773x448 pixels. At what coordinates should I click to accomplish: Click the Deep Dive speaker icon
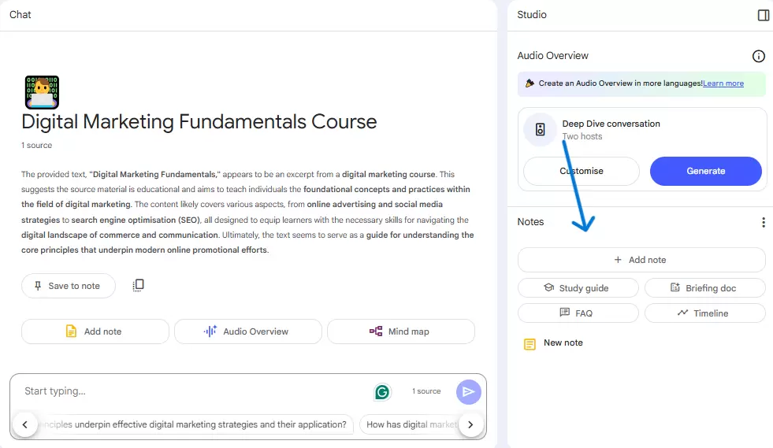pyautogui.click(x=541, y=130)
